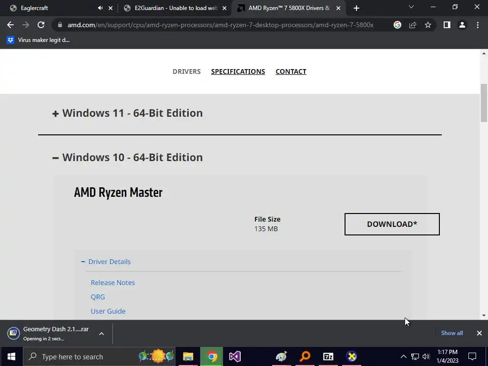Open the Chrome profile menu
The height and width of the screenshot is (366, 488).
click(462, 25)
